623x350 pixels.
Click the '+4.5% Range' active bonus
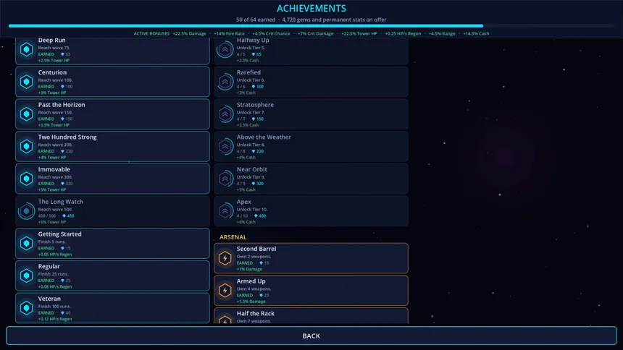click(x=442, y=34)
